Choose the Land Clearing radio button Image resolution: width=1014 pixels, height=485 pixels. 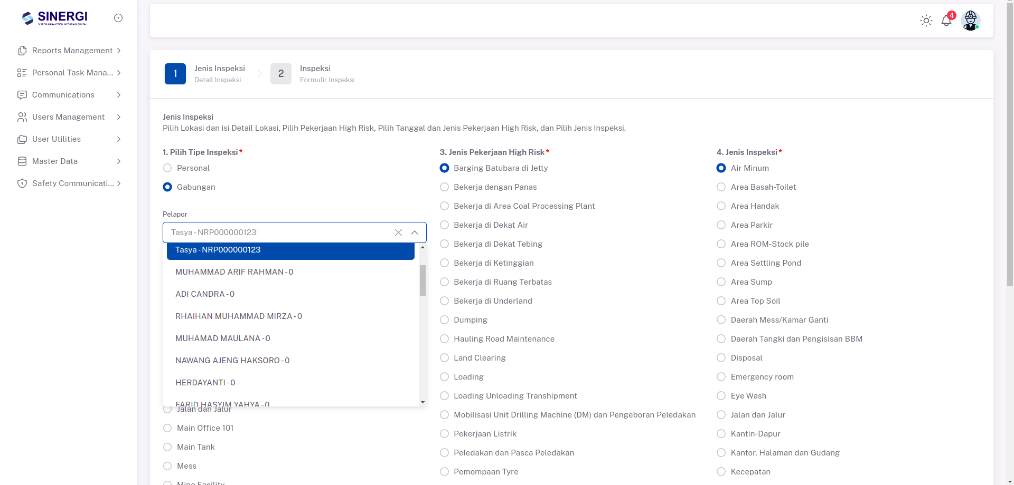coord(444,358)
